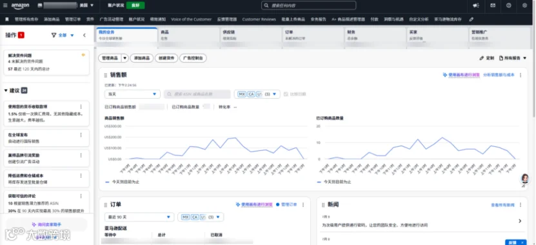The image size is (536, 245).
Task: Open the help question-mark icon
Action: click(509, 5)
